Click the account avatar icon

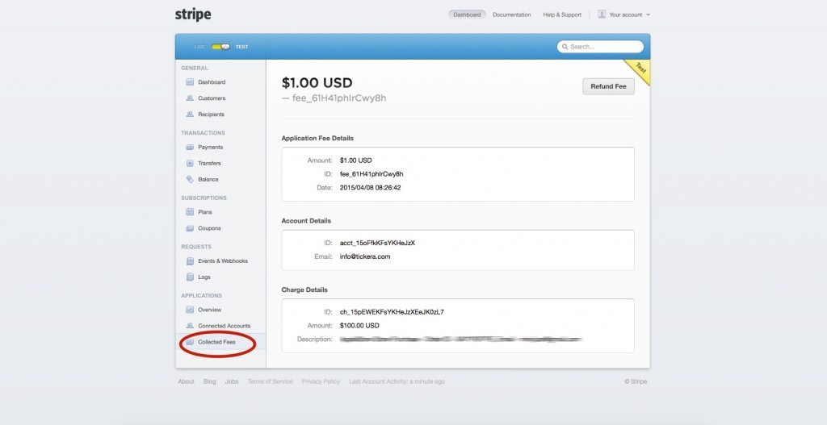point(602,15)
